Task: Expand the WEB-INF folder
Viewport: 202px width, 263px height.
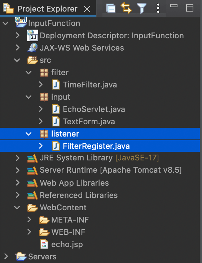Action: click(x=29, y=232)
